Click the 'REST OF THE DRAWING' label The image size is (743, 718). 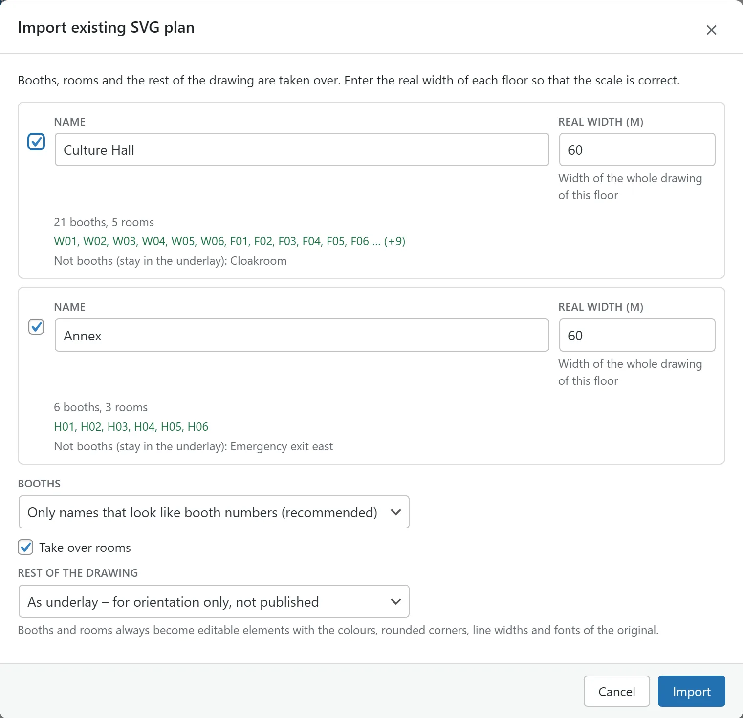(x=78, y=573)
